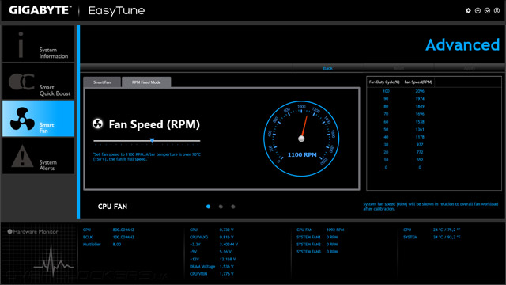
Task: Select the second fan page dot
Action: tap(221, 207)
